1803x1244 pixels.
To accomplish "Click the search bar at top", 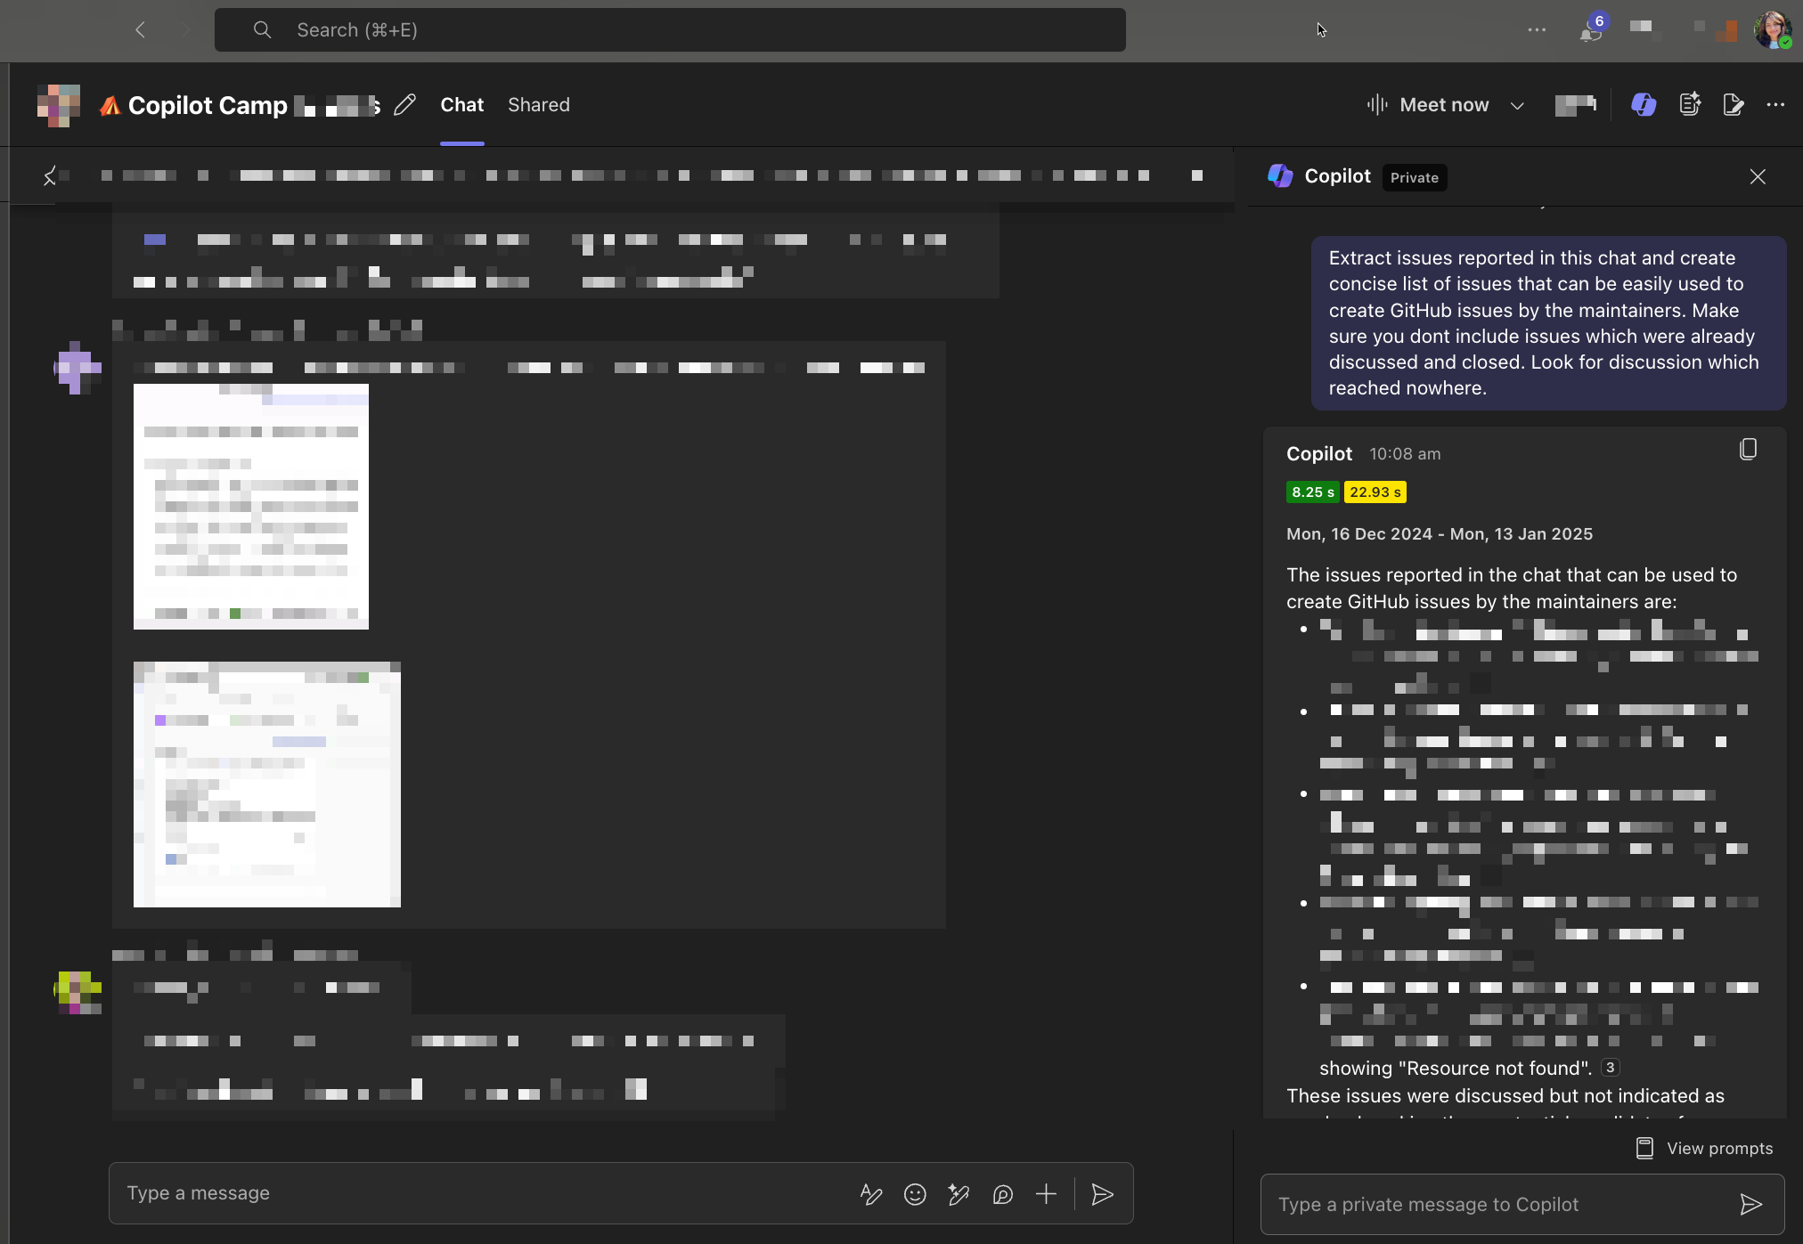I will [x=670, y=29].
